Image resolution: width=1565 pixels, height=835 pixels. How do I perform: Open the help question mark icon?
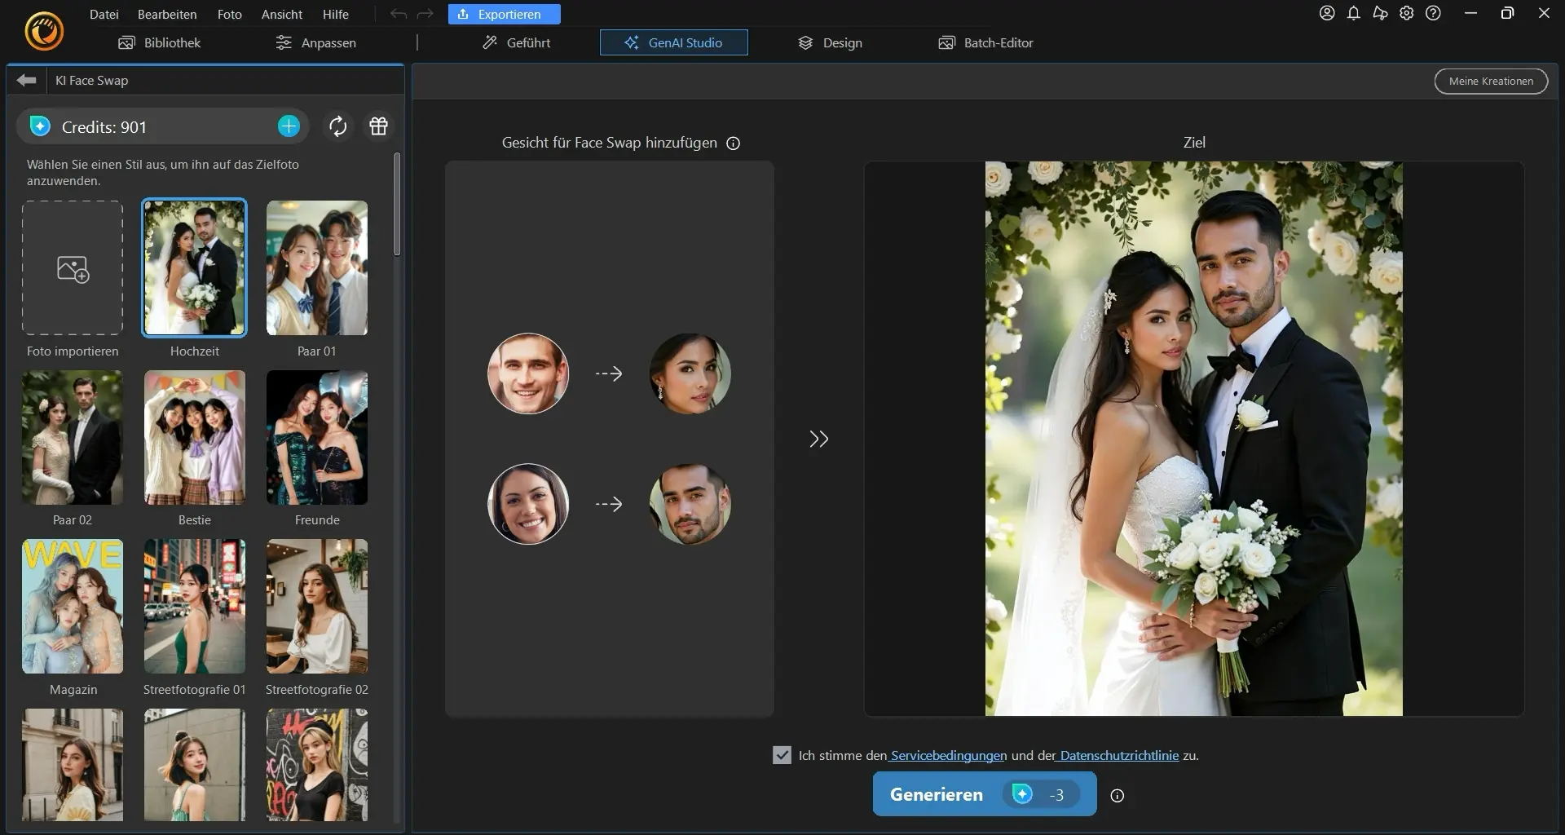coord(1433,13)
